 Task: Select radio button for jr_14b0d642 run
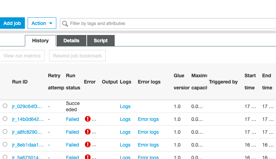(x=5, y=119)
